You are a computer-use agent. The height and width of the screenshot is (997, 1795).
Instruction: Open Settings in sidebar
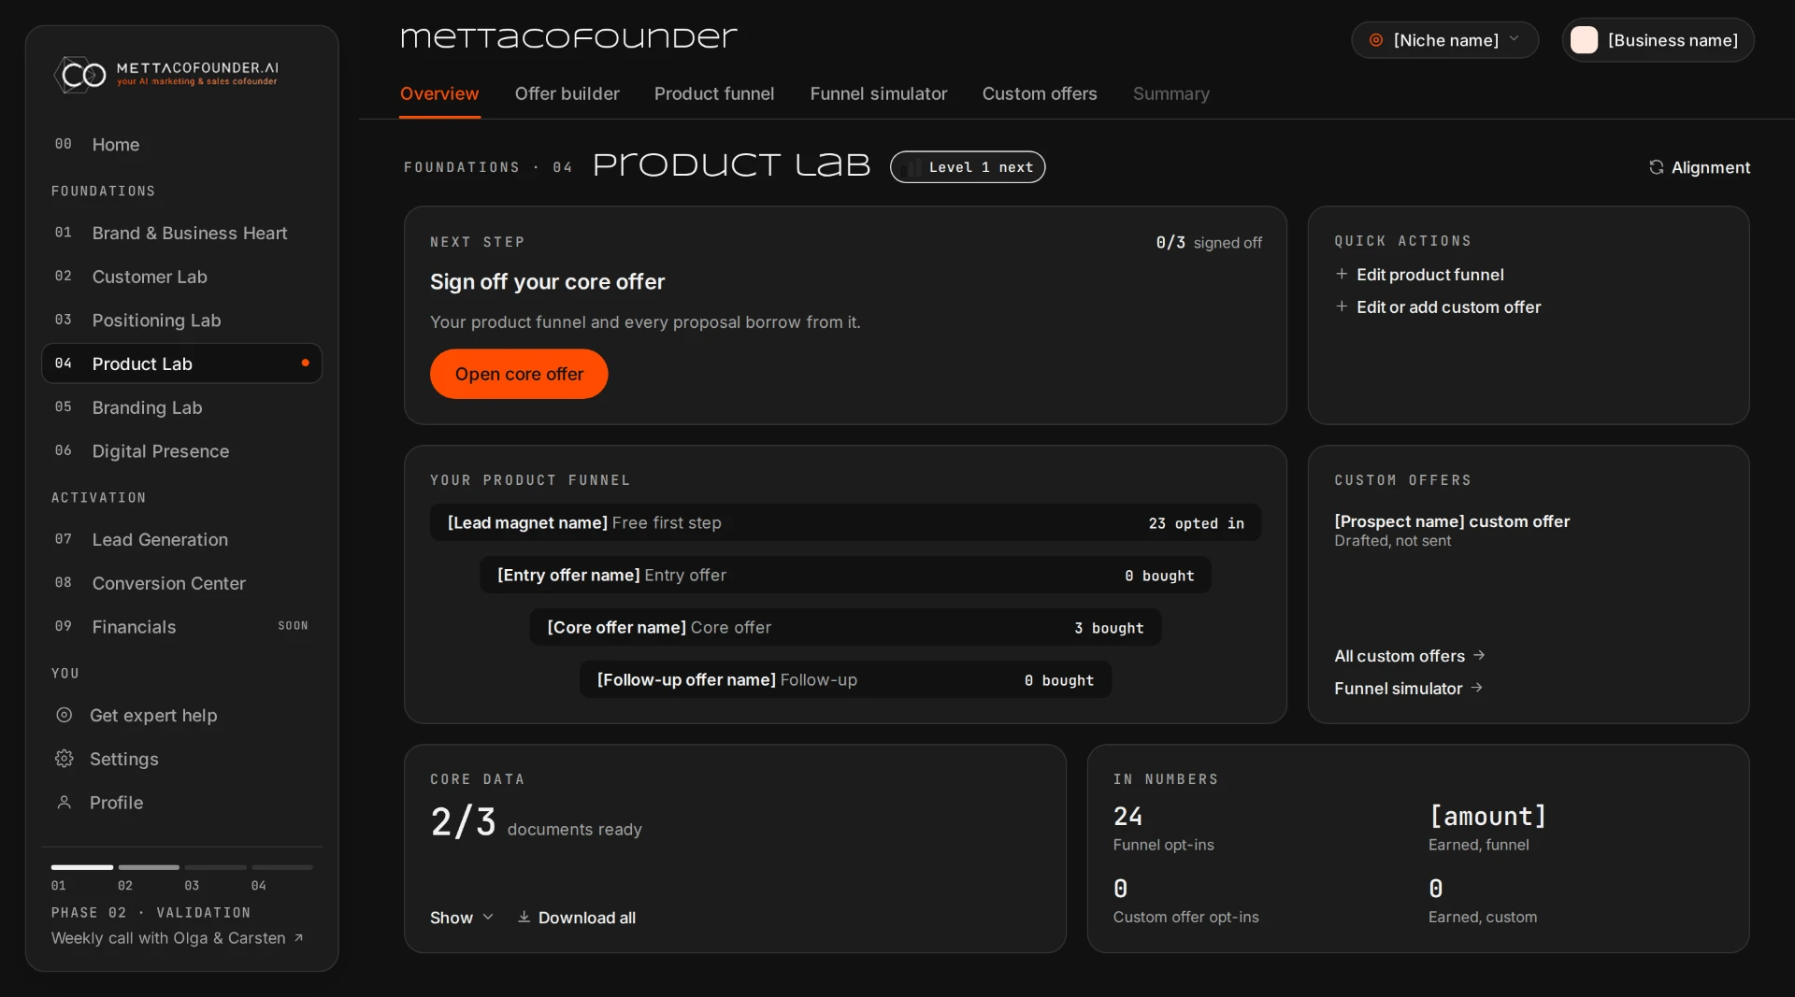tap(181, 759)
